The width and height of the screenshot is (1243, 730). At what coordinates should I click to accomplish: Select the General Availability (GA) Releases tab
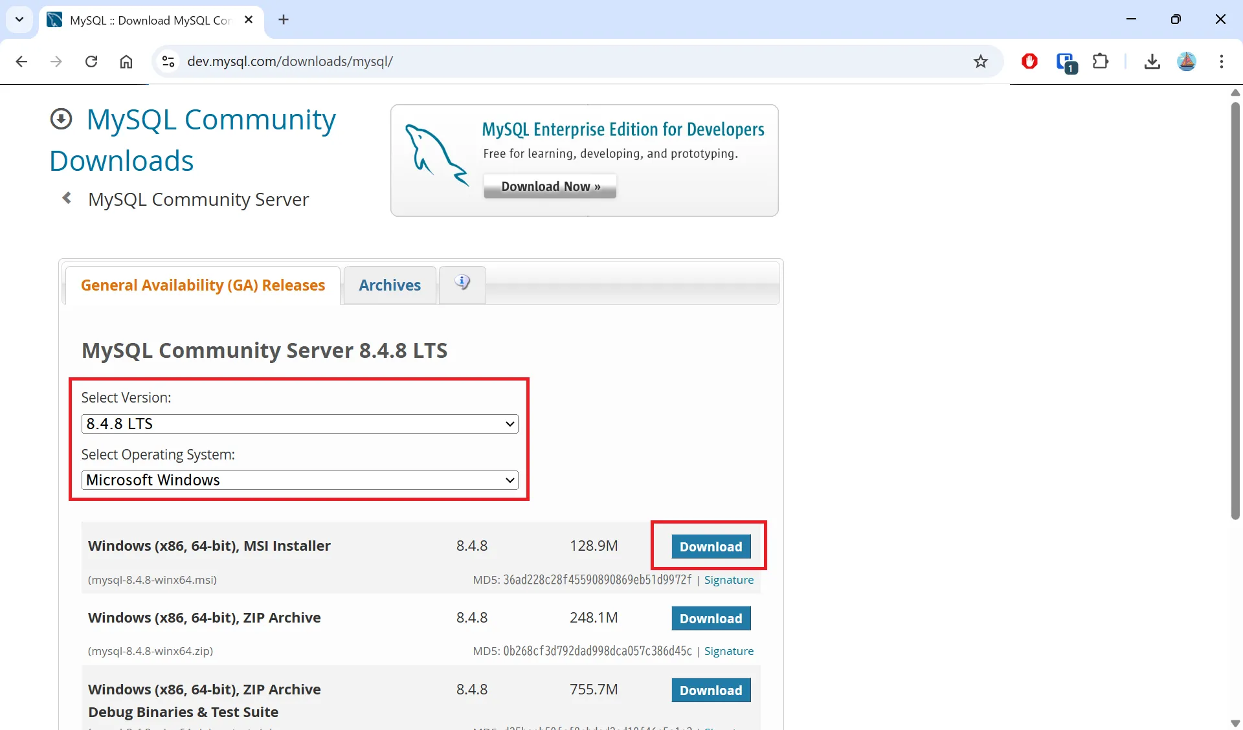203,285
